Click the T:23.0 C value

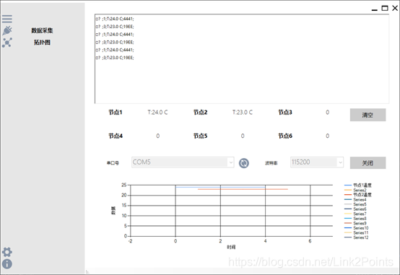tap(243, 113)
